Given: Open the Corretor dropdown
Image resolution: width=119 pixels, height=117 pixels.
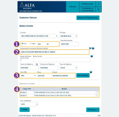Looking at the screenshot, I should click(x=39, y=36).
